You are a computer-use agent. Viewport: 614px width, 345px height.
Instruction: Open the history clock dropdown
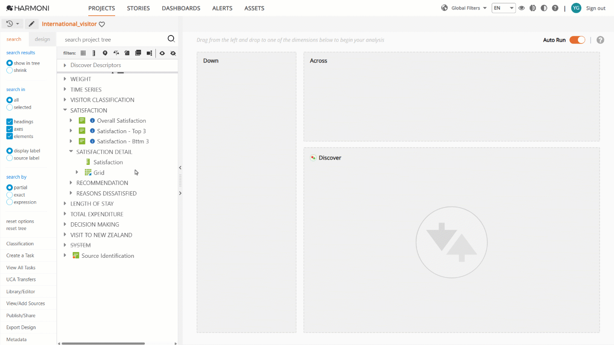point(13,23)
